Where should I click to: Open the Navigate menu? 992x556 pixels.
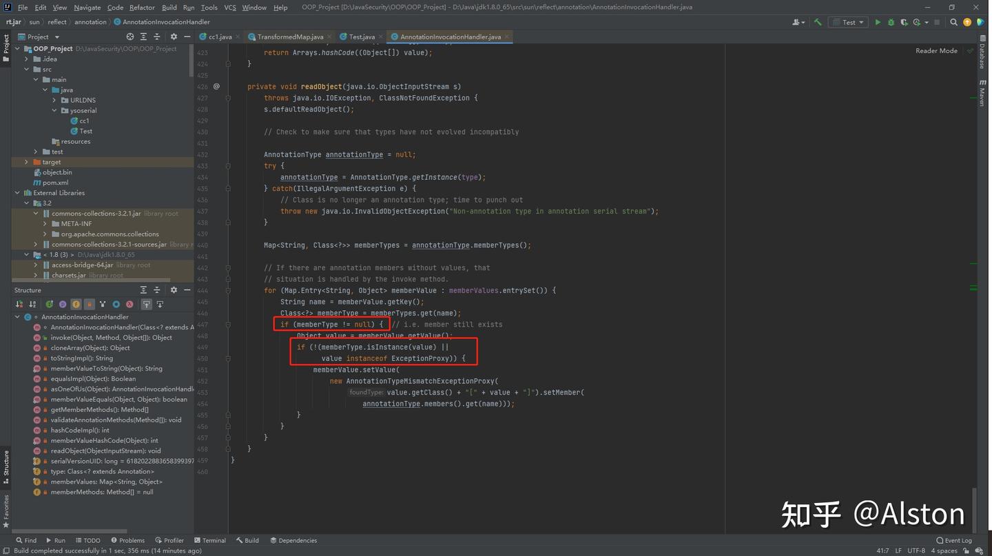click(87, 8)
